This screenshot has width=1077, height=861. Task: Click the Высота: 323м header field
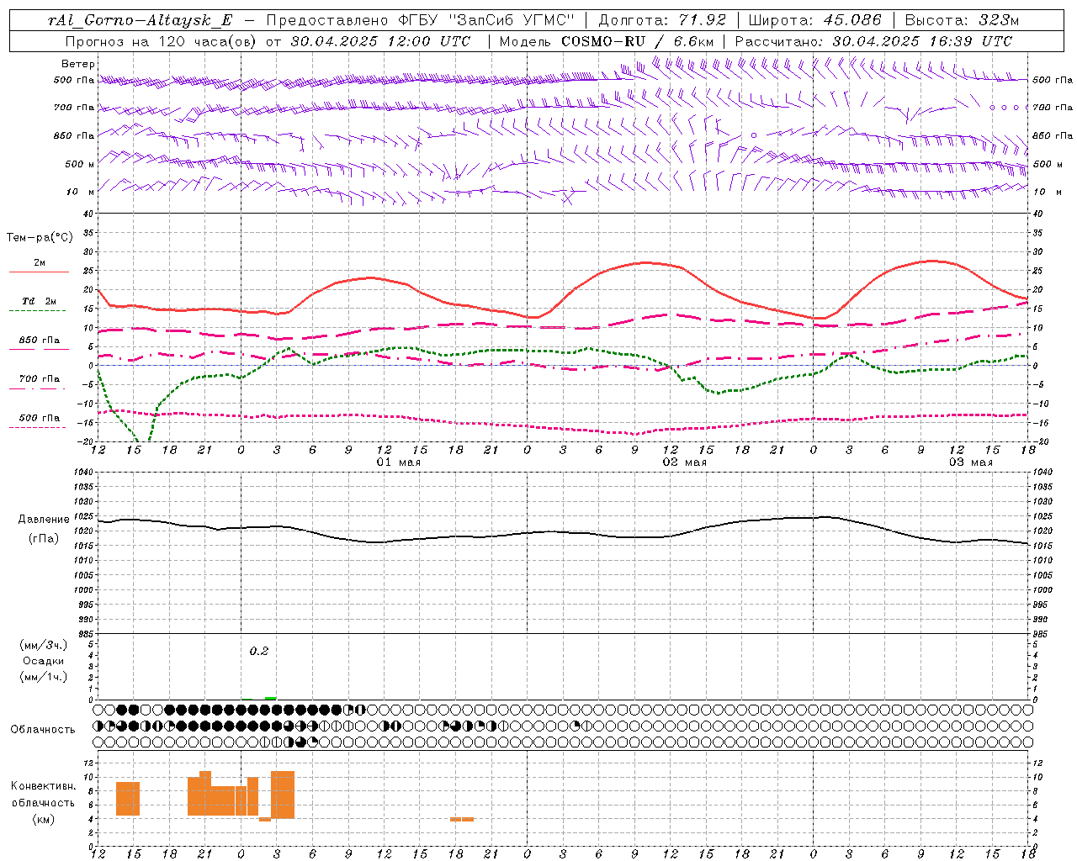pyautogui.click(x=963, y=20)
